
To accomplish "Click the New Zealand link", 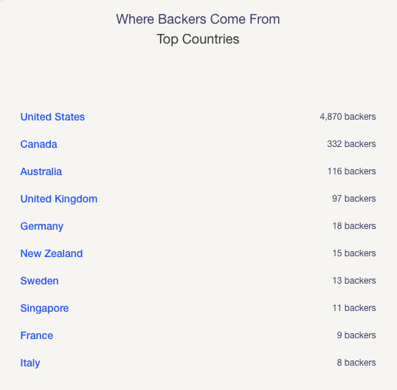I will [52, 253].
